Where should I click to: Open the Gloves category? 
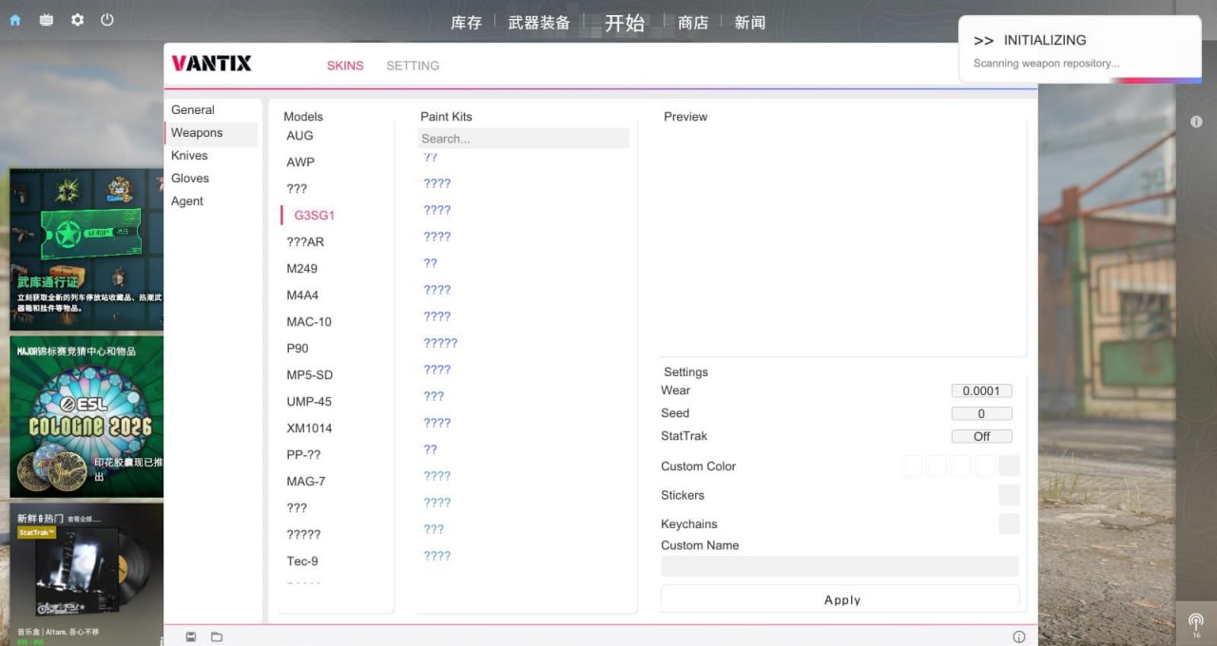coord(190,179)
